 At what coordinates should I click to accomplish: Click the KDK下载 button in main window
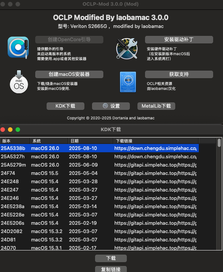click(x=65, y=106)
